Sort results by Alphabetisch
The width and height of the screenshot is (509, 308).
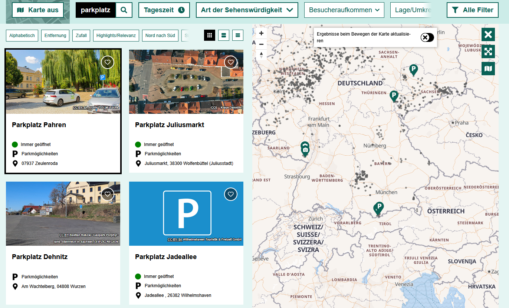pos(22,36)
